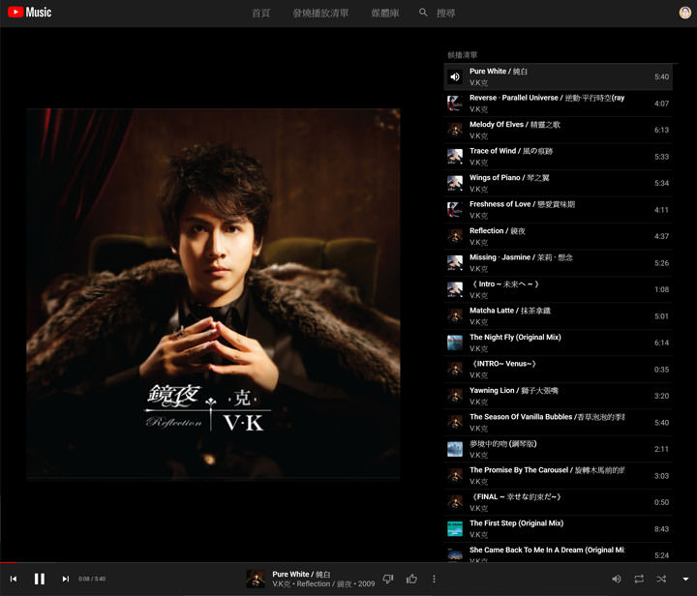The height and width of the screenshot is (596, 697).
Task: Click the 搜尋 search label
Action: [x=446, y=13]
